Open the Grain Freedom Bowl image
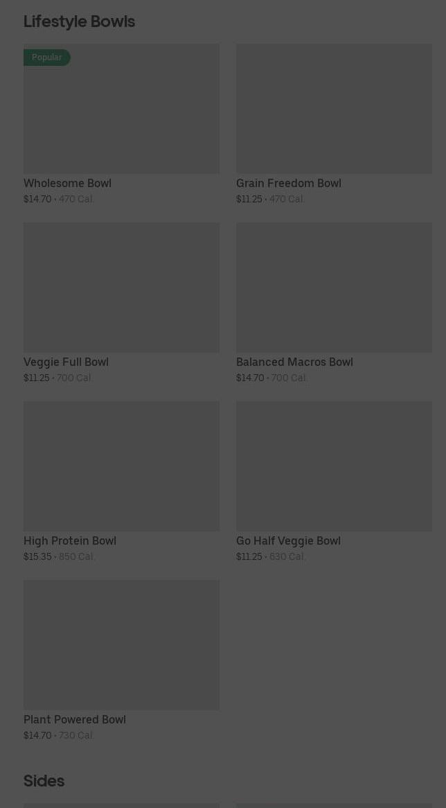Viewport: 446px width, 808px height. pos(334,109)
